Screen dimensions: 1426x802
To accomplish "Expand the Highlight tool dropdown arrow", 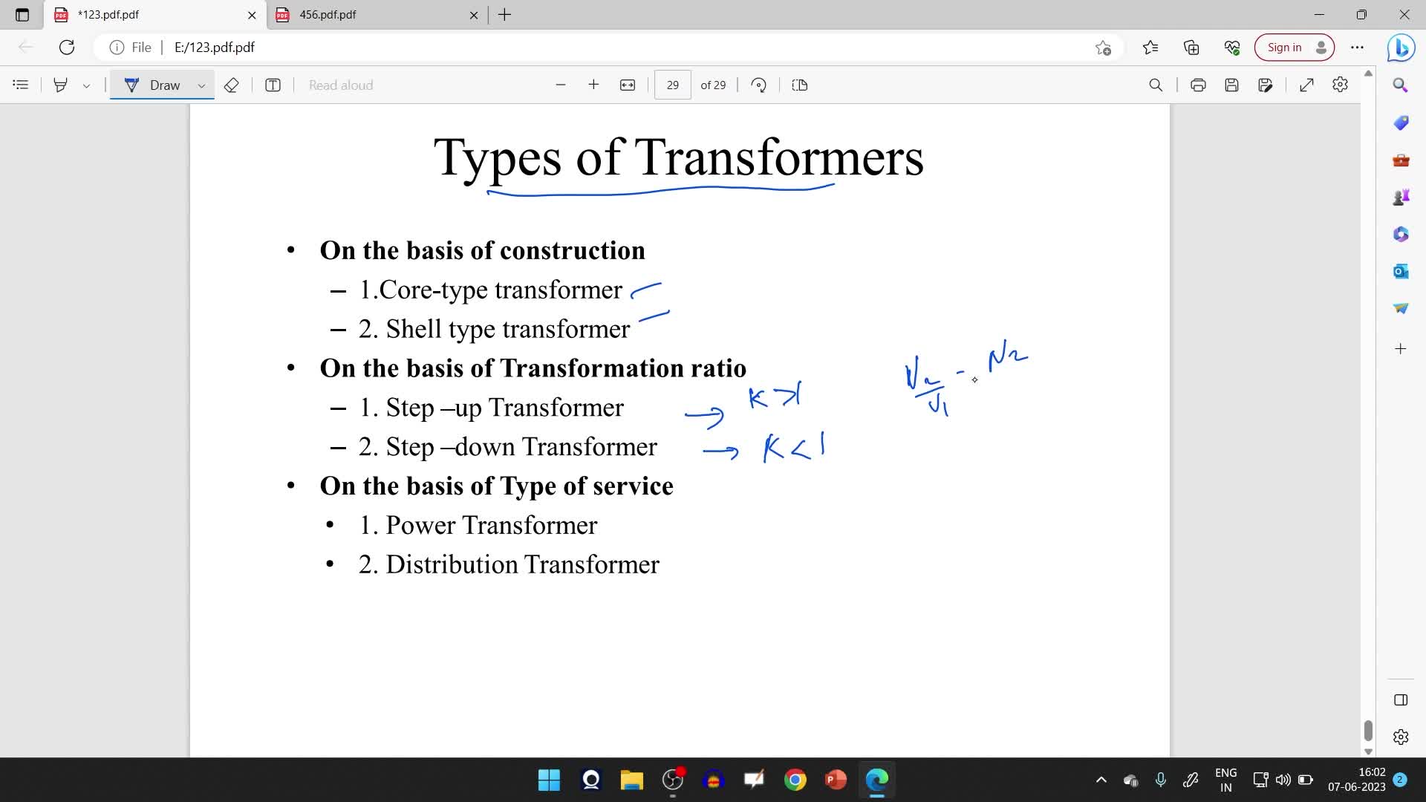I will 87,85.
